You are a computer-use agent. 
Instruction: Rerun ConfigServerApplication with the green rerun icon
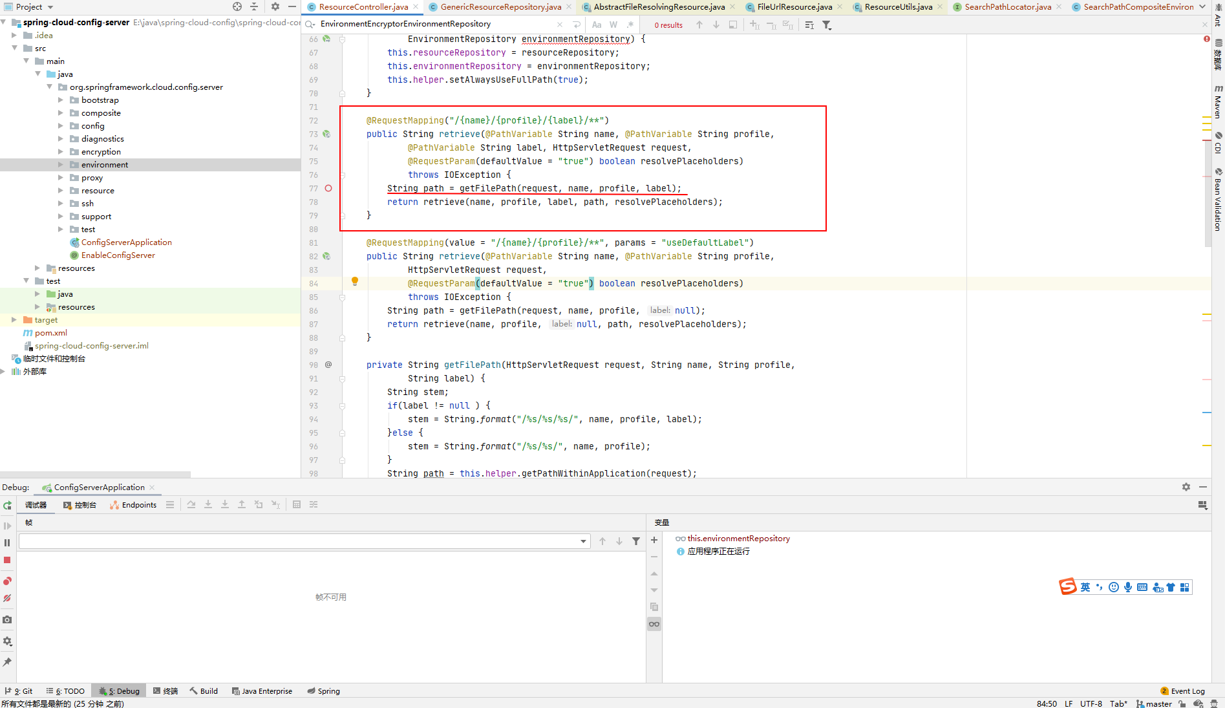(x=7, y=506)
